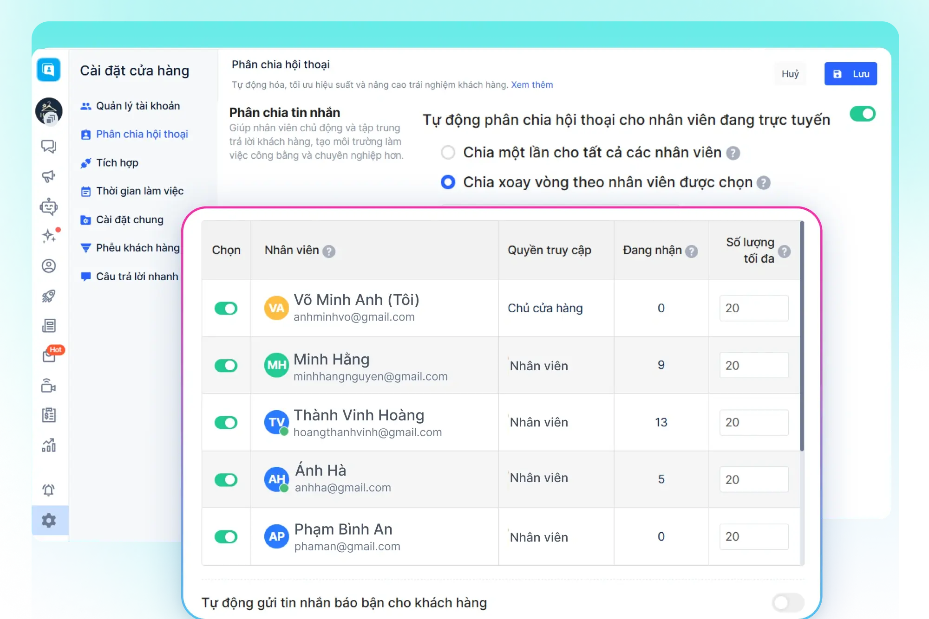The width and height of the screenshot is (929, 619).
Task: Click the notification bell icon
Action: point(49,490)
